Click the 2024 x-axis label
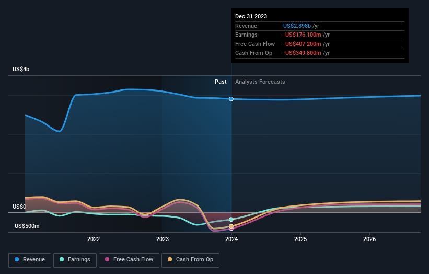This screenshot has height=274, width=429. click(231, 239)
